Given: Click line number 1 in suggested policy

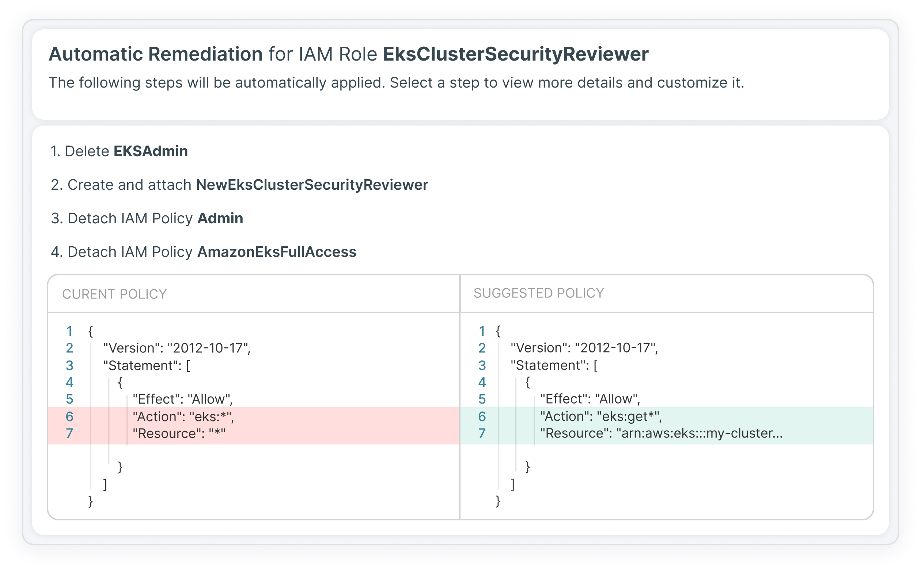Looking at the screenshot, I should (x=482, y=331).
